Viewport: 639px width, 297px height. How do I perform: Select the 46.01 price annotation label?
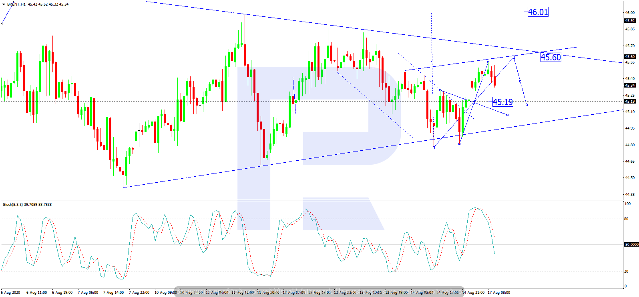tap(538, 12)
